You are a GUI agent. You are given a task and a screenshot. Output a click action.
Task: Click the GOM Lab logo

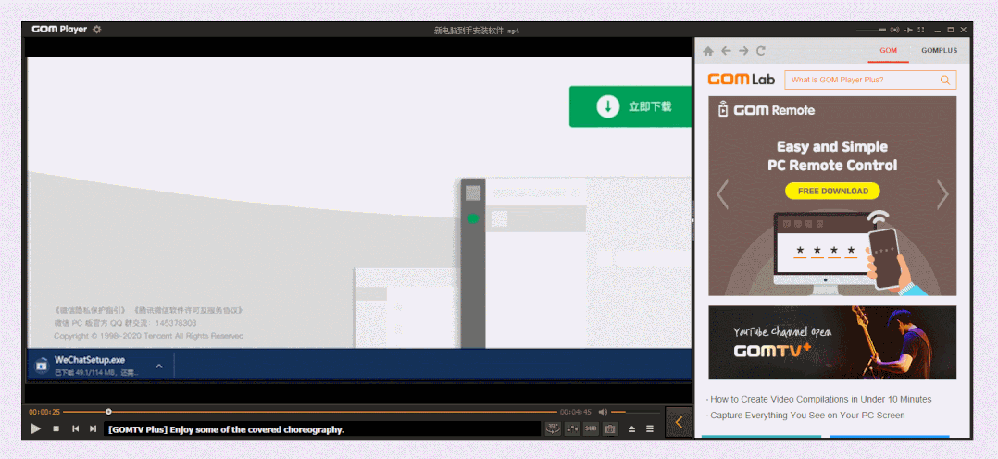(x=742, y=80)
